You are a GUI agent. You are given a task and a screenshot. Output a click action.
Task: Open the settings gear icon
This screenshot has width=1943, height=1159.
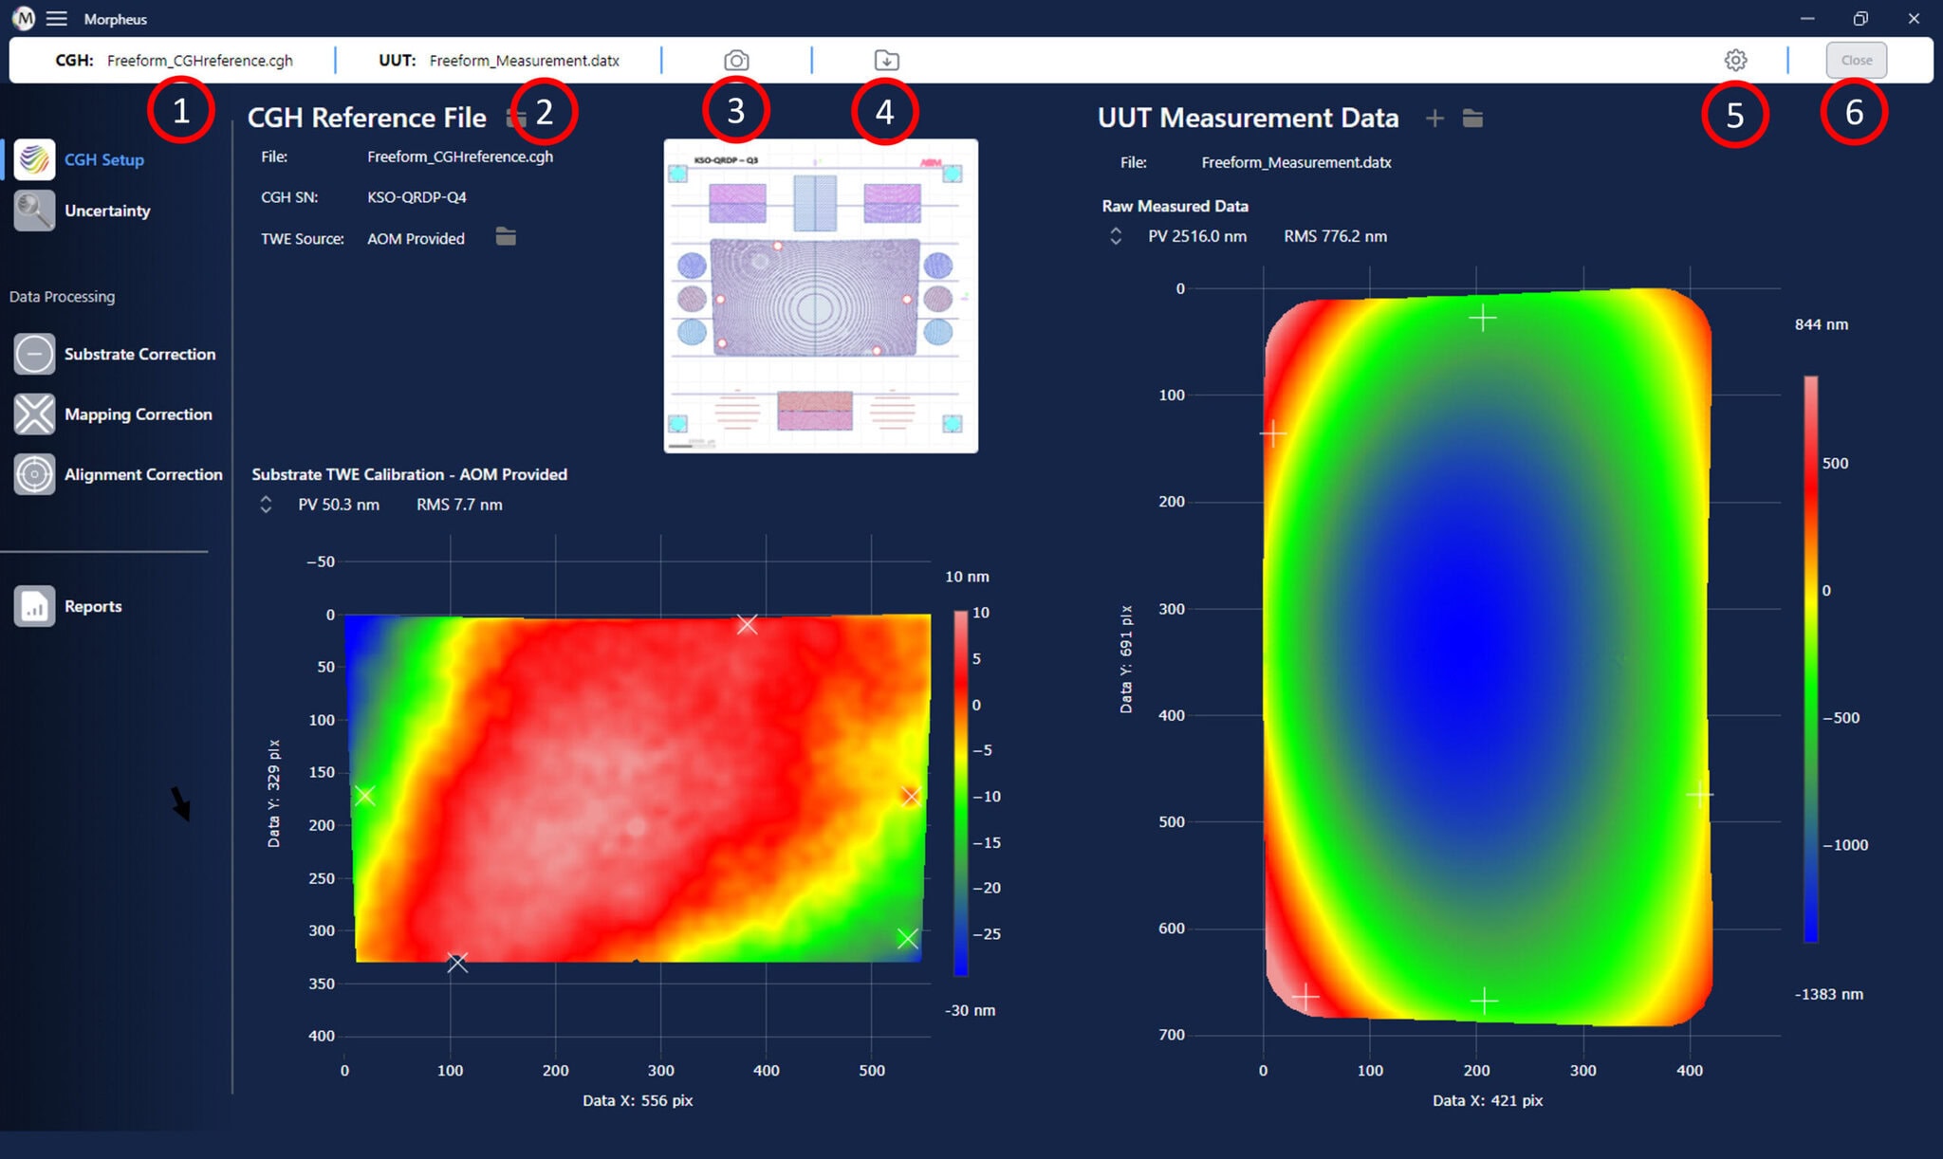tap(1735, 61)
